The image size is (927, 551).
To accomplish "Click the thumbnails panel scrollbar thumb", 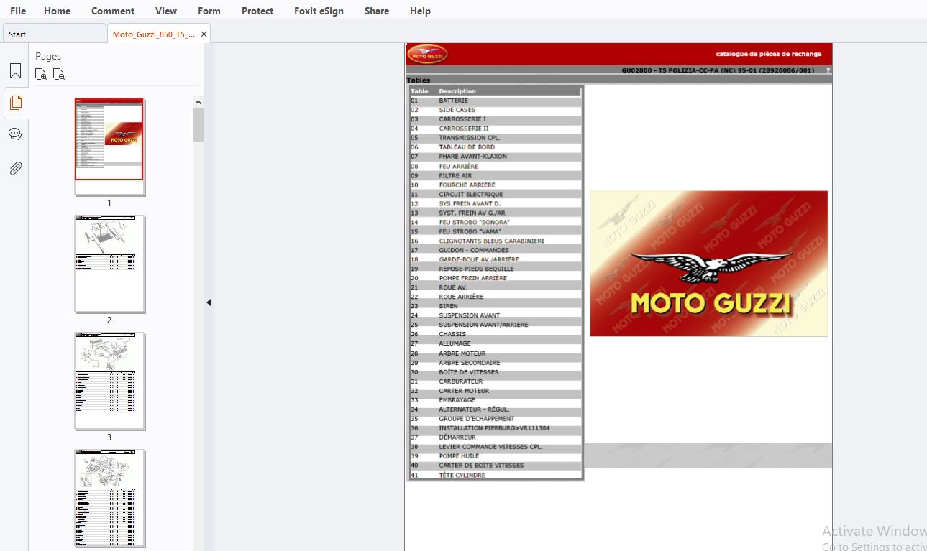I will pos(198,125).
